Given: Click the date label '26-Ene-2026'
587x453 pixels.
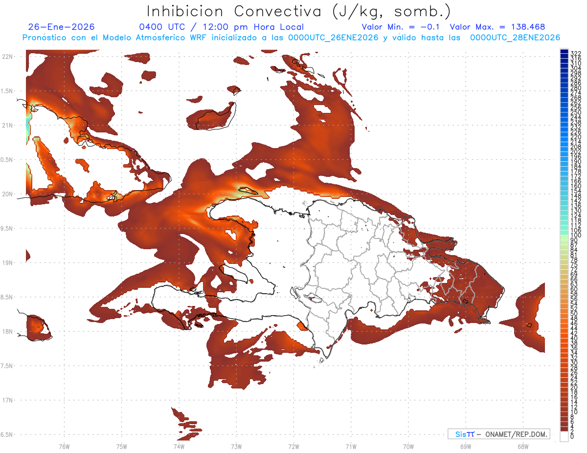Looking at the screenshot, I should 61,27.
